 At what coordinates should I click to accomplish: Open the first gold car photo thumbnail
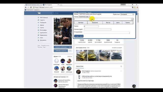tap(81, 55)
